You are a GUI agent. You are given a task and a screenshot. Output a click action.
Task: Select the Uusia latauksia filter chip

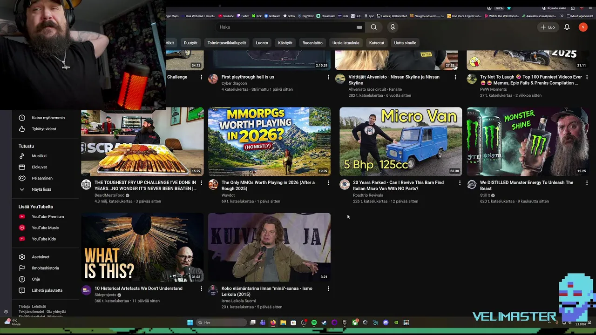[x=345, y=43]
